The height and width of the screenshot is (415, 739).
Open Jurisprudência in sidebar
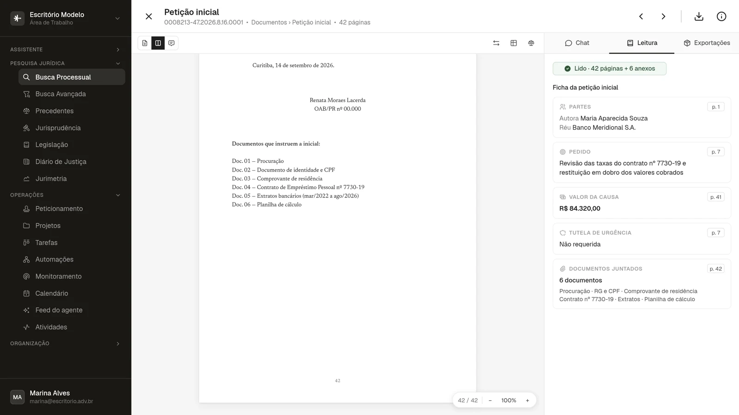point(72,128)
